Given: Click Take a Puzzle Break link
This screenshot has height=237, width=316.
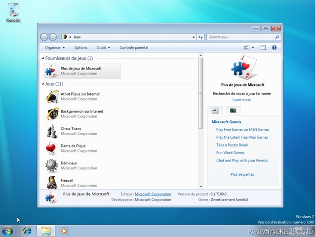Looking at the screenshot, I should (232, 145).
